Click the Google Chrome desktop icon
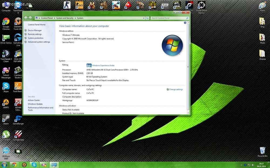The image size is (270, 168). click(x=6, y=22)
